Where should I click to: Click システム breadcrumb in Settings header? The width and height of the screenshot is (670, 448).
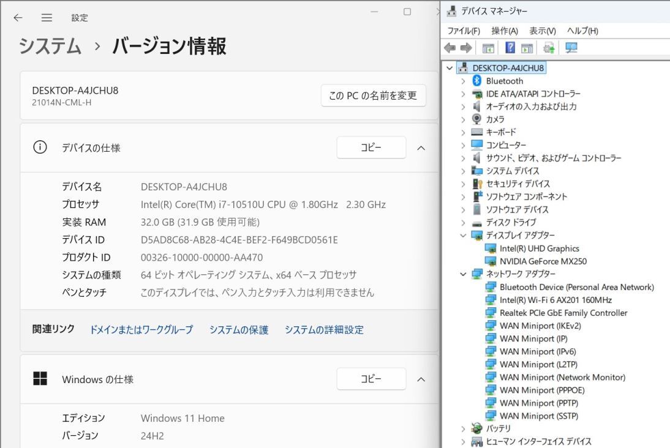[x=50, y=46]
